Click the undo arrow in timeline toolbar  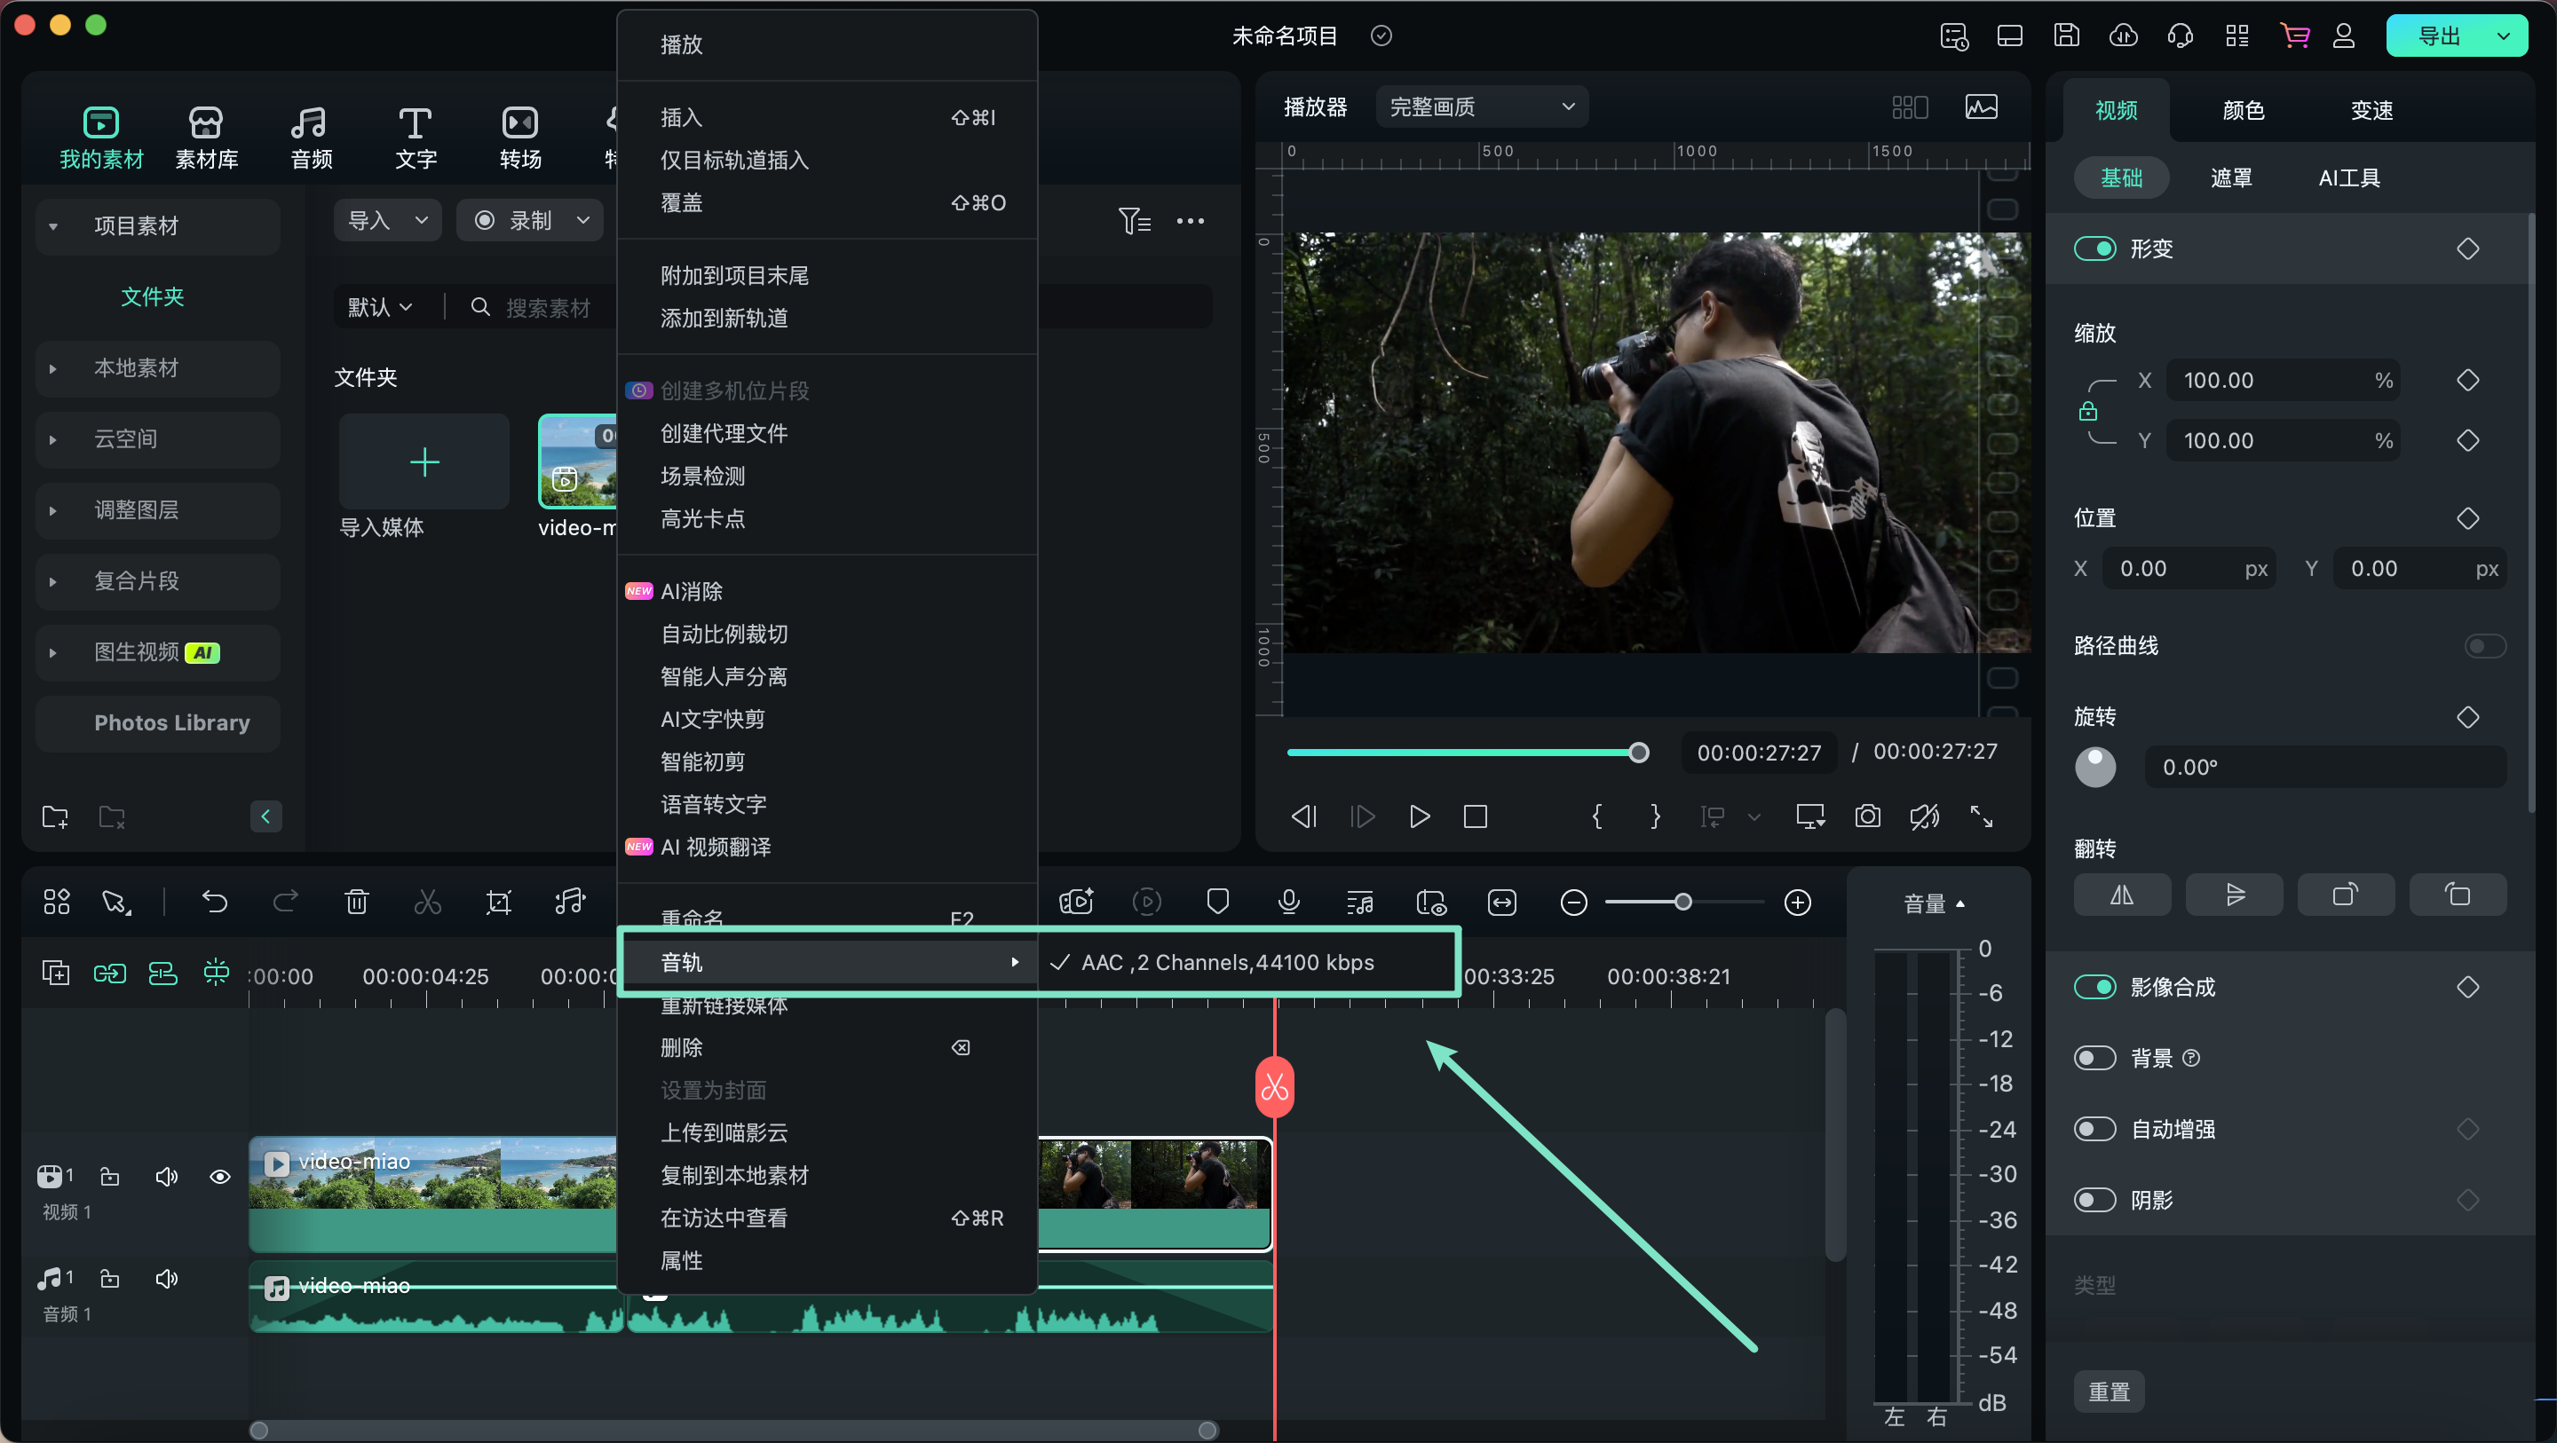point(216,903)
